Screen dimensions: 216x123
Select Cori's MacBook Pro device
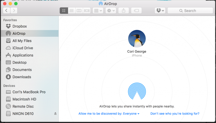pyautogui.click(x=30, y=92)
